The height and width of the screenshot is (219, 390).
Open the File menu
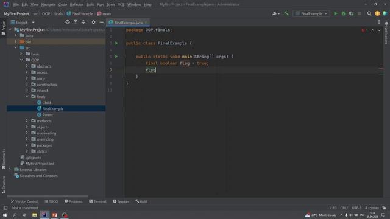16,5
